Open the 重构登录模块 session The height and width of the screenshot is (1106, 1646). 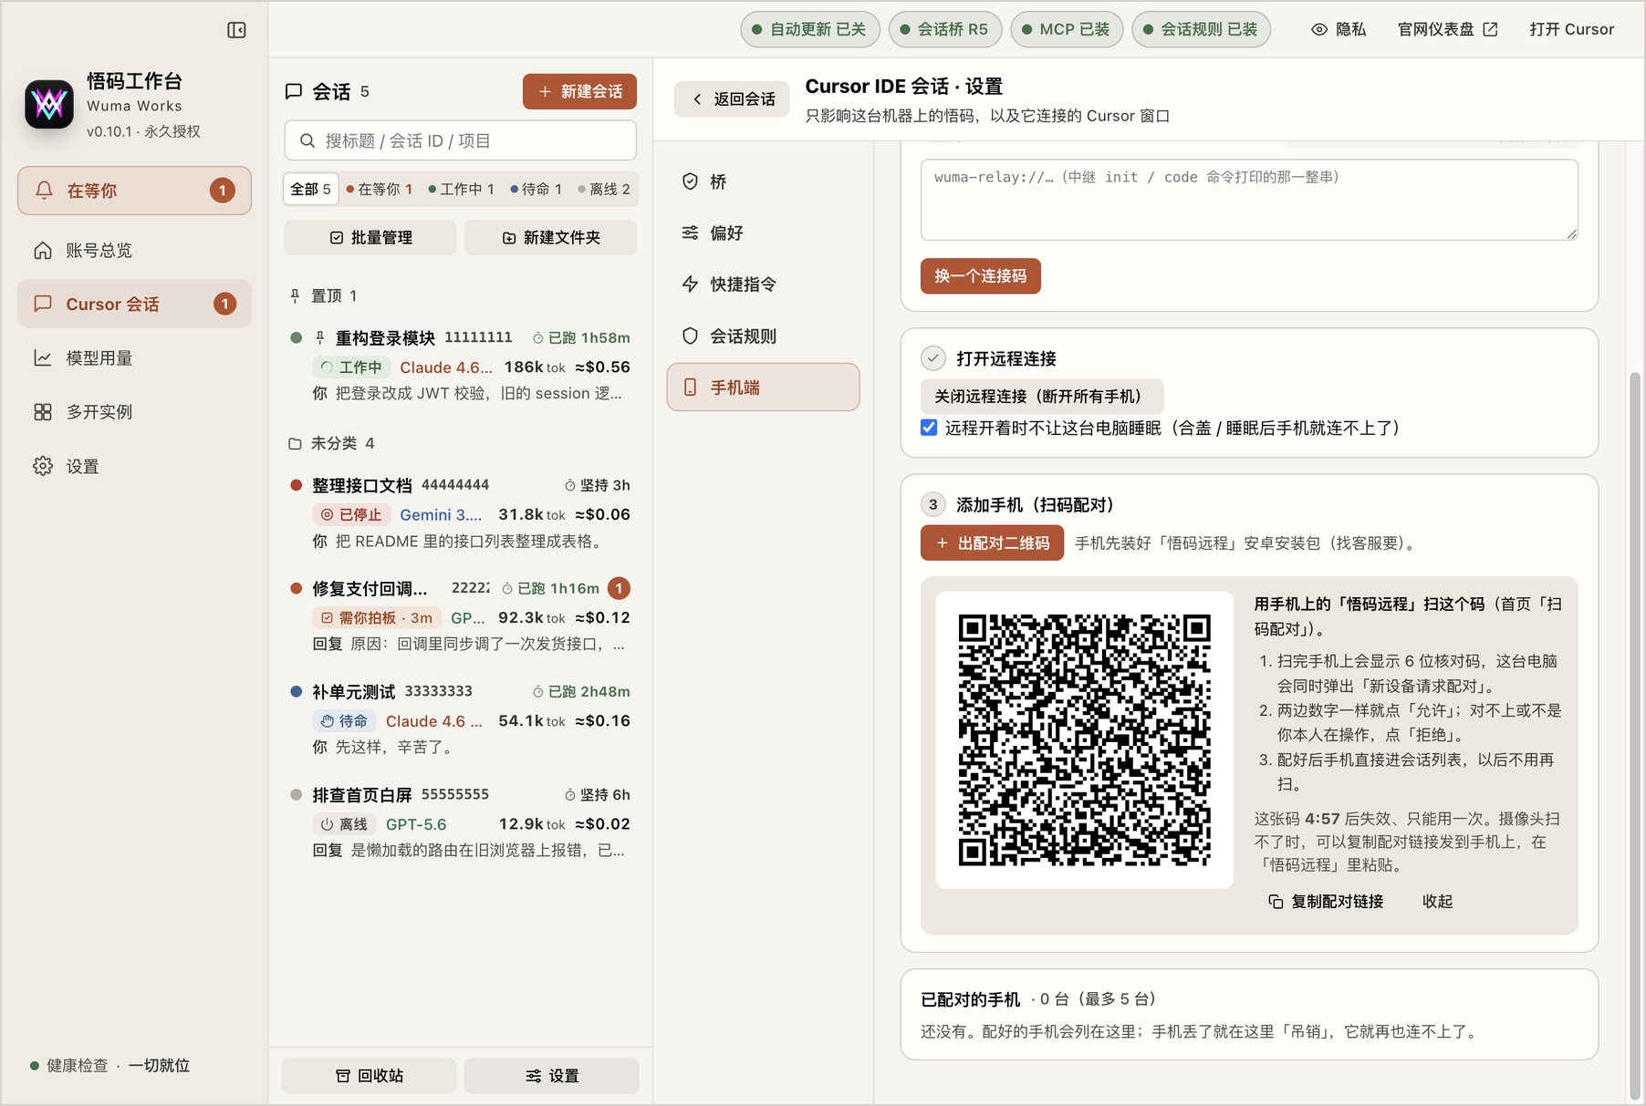tap(460, 365)
